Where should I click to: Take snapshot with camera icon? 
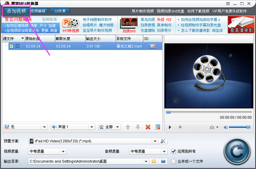(212, 127)
